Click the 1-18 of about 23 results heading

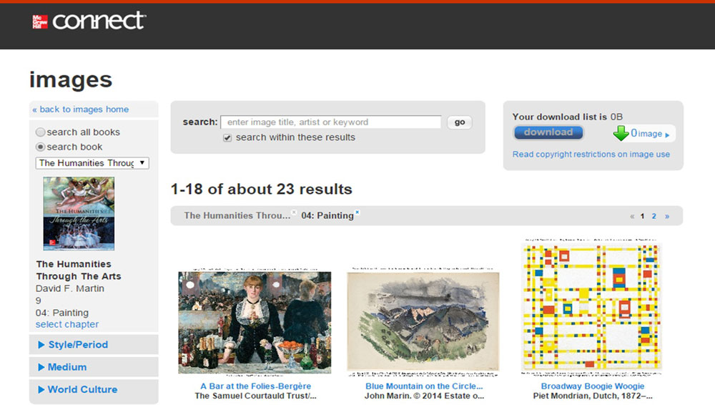pyautogui.click(x=261, y=189)
